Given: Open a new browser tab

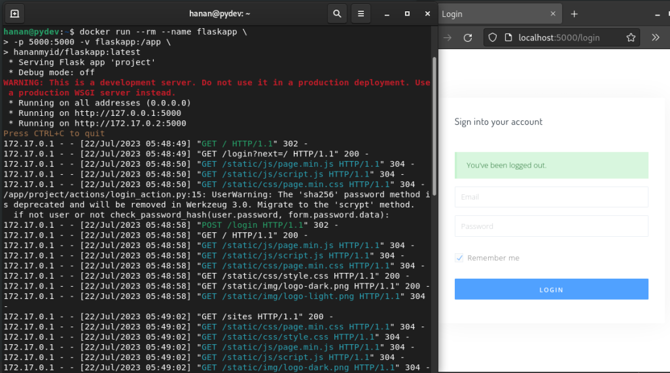Looking at the screenshot, I should pos(574,14).
